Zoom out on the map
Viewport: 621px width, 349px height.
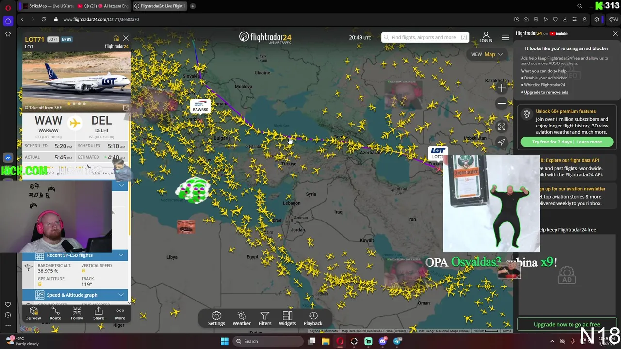point(502,103)
